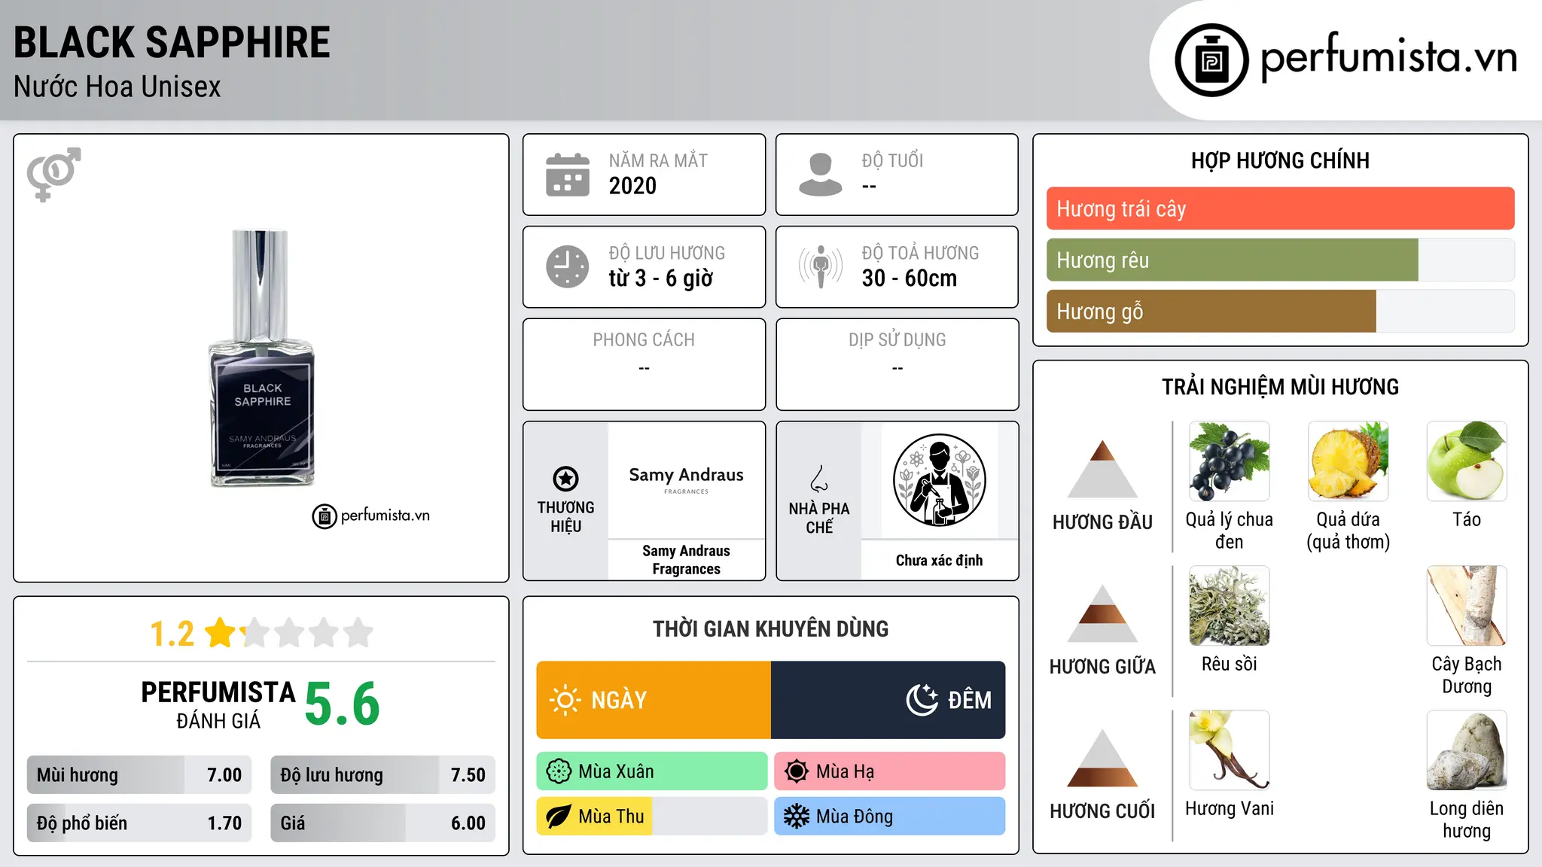The image size is (1542, 867).
Task: Click the Hương gỗ accord bar
Action: point(1280,311)
